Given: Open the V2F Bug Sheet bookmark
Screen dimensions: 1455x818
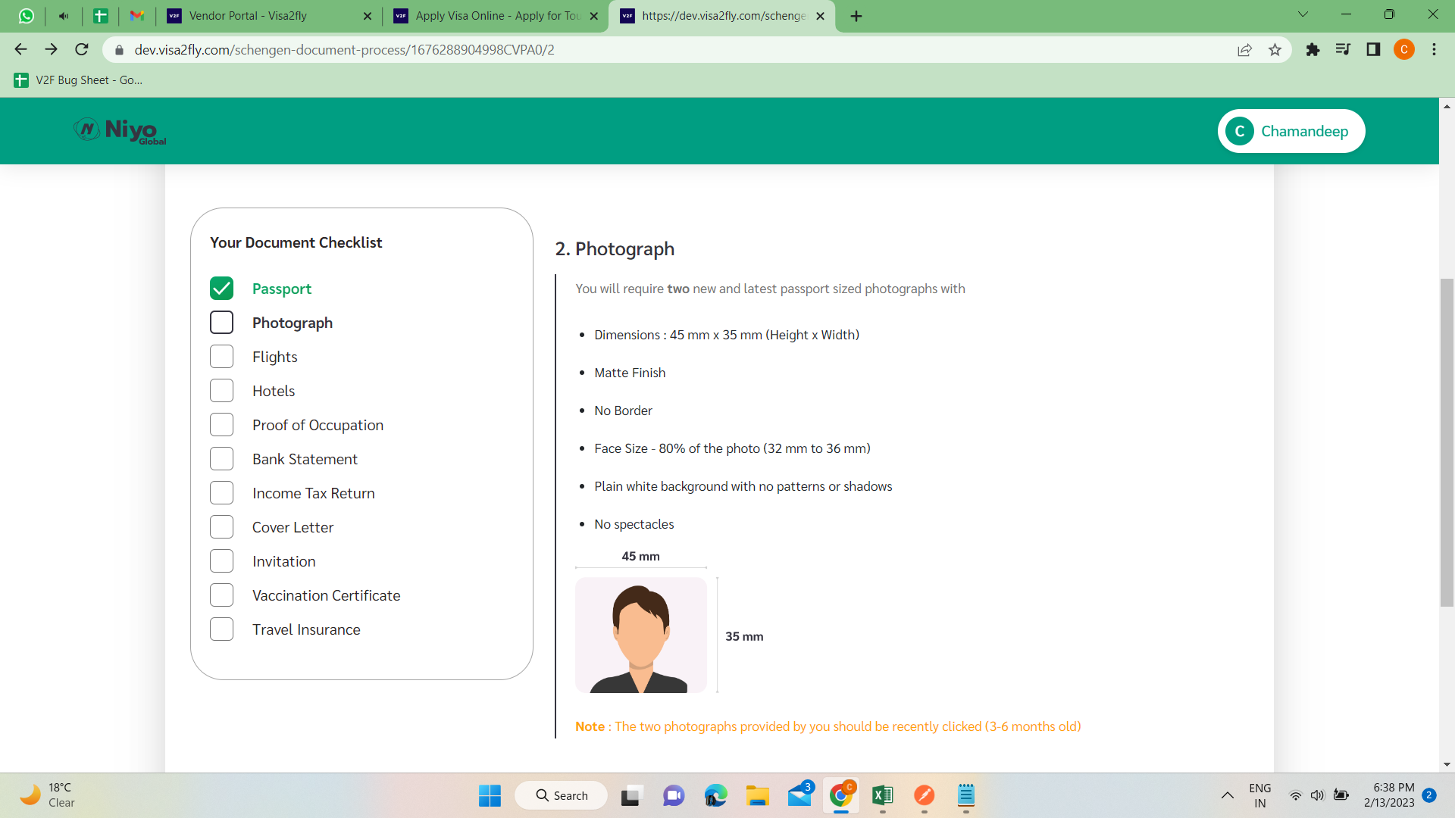Looking at the screenshot, I should tap(79, 80).
